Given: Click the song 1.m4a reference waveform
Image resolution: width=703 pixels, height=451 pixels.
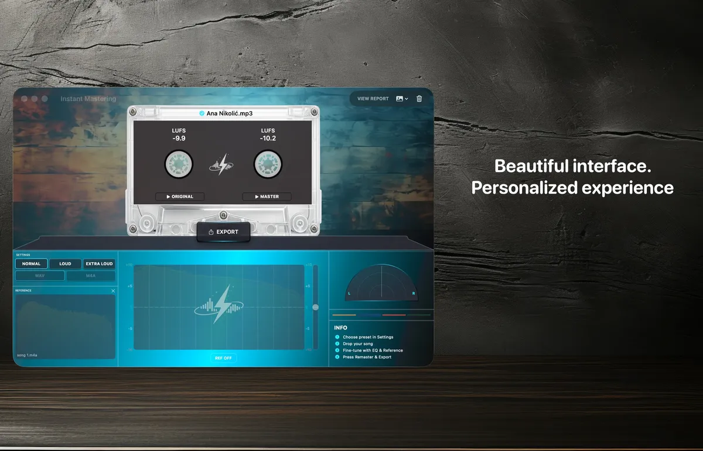Looking at the screenshot, I should pyautogui.click(x=64, y=325).
